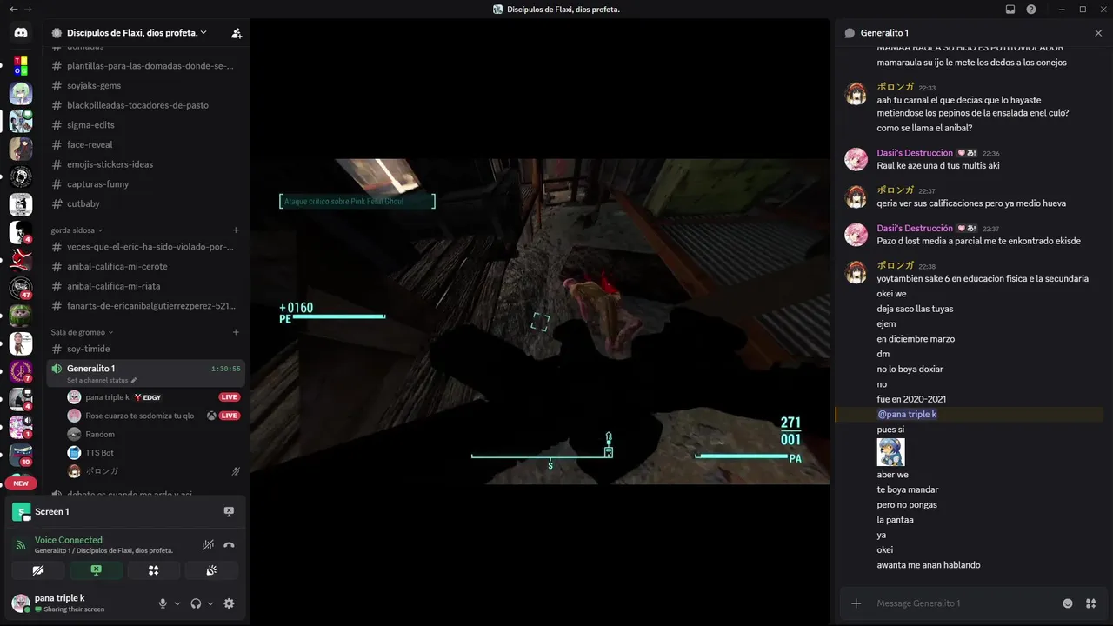Open server icon with 10 badge
The image size is (1113, 626).
click(x=21, y=455)
